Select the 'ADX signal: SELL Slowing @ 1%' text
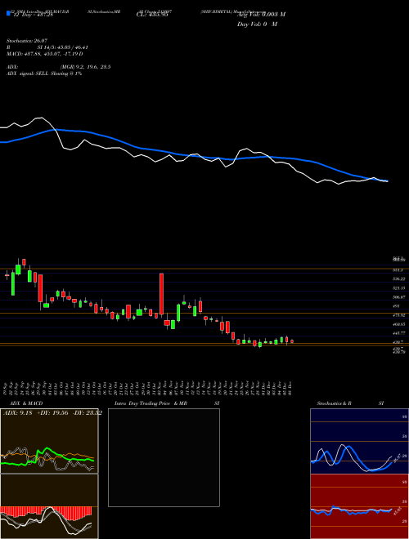Image resolution: width=409 pixels, height=539 pixels. (43, 73)
